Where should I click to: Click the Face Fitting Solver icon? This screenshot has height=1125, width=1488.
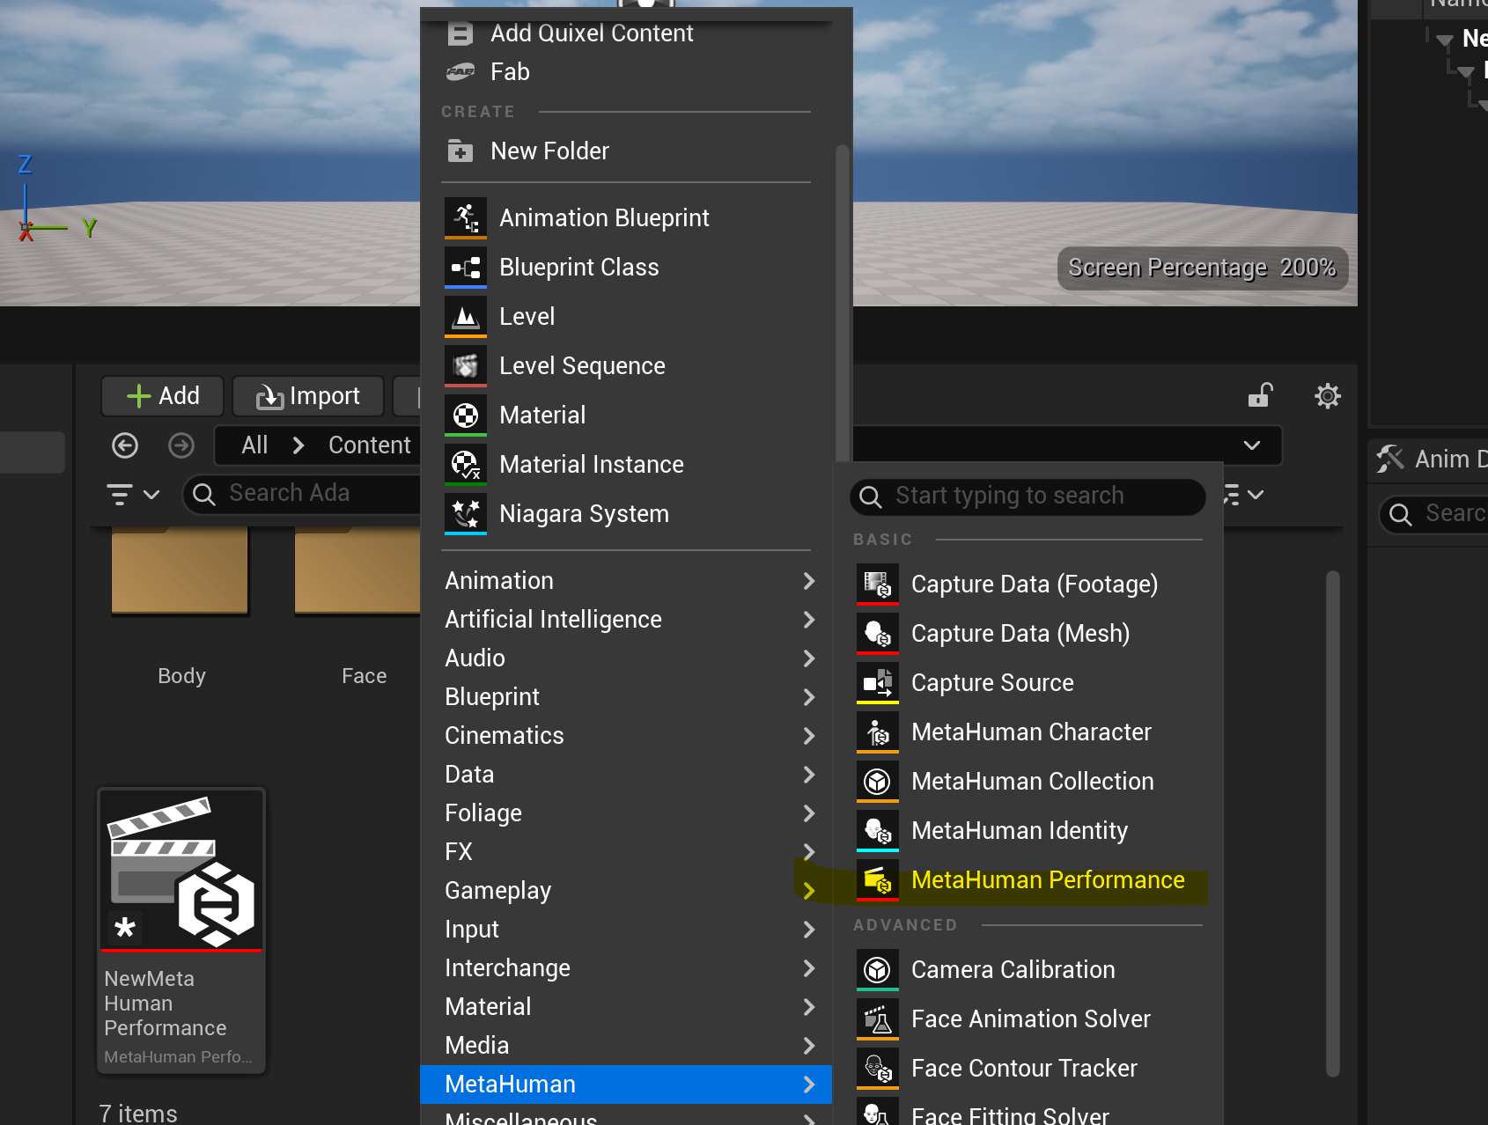878,1111
